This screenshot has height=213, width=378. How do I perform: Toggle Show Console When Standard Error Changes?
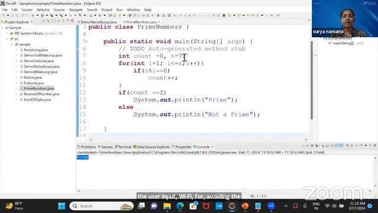tap(341, 146)
